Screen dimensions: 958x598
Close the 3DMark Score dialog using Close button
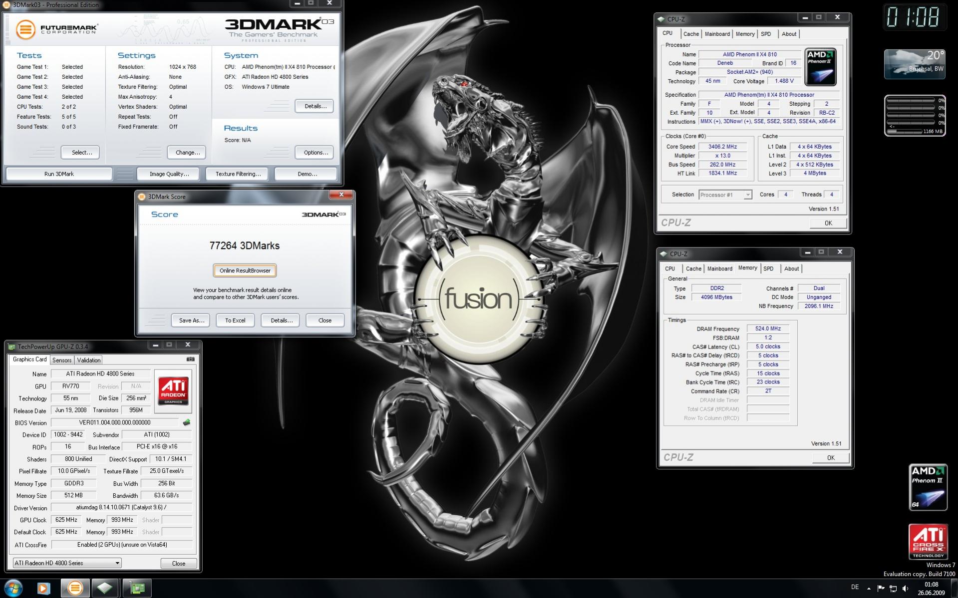[325, 321]
